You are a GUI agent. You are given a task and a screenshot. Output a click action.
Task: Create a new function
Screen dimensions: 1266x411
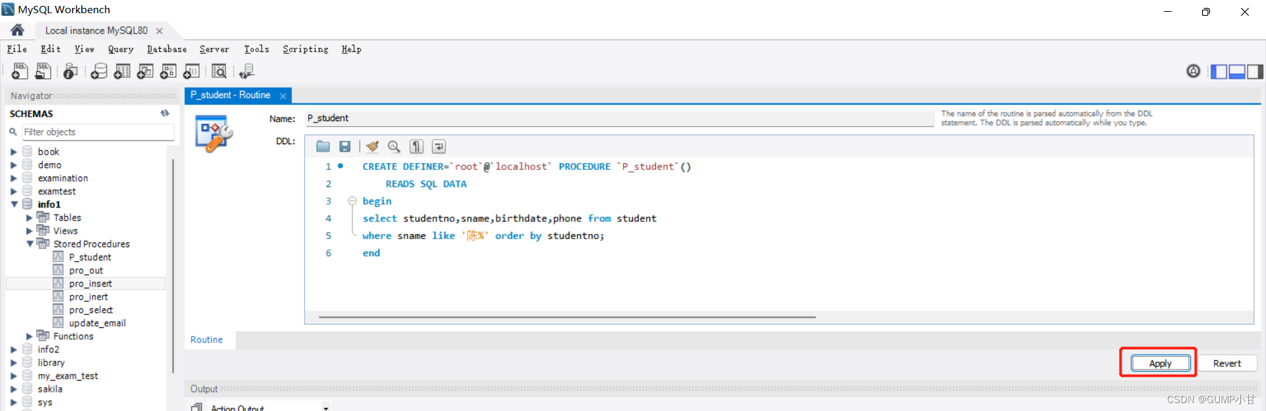[x=191, y=71]
